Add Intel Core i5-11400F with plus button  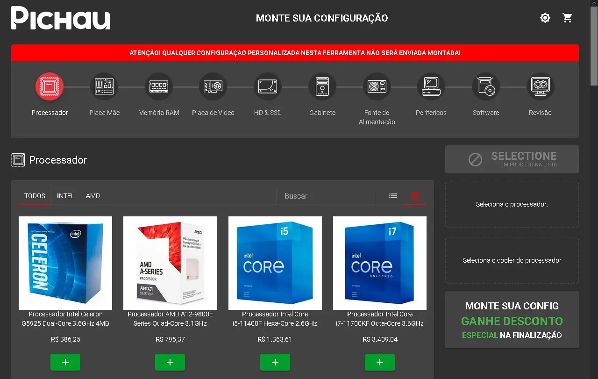(275, 362)
